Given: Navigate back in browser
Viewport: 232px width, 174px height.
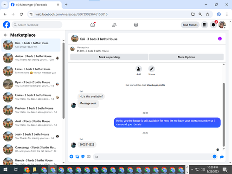Looking at the screenshot, I should (x=5, y=14).
